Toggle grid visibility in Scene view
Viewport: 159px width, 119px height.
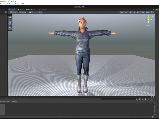(x=30, y=12)
